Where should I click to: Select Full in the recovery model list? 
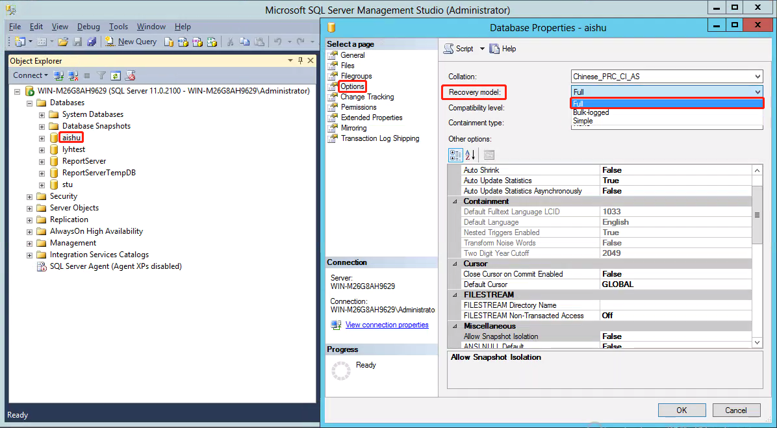(x=667, y=103)
